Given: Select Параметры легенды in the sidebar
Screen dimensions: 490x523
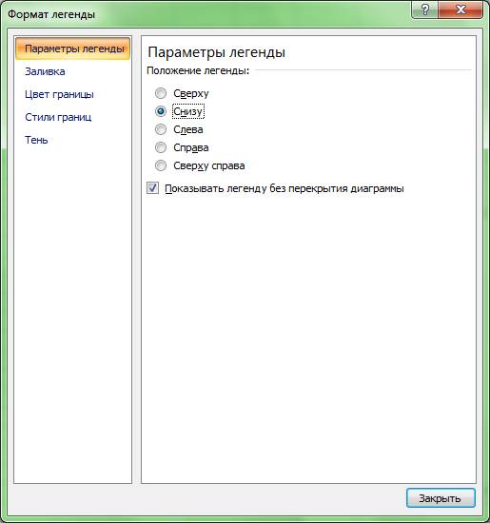Looking at the screenshot, I should (x=72, y=48).
